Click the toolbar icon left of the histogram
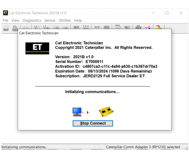The height and width of the screenshot is (157, 189). (127, 27)
